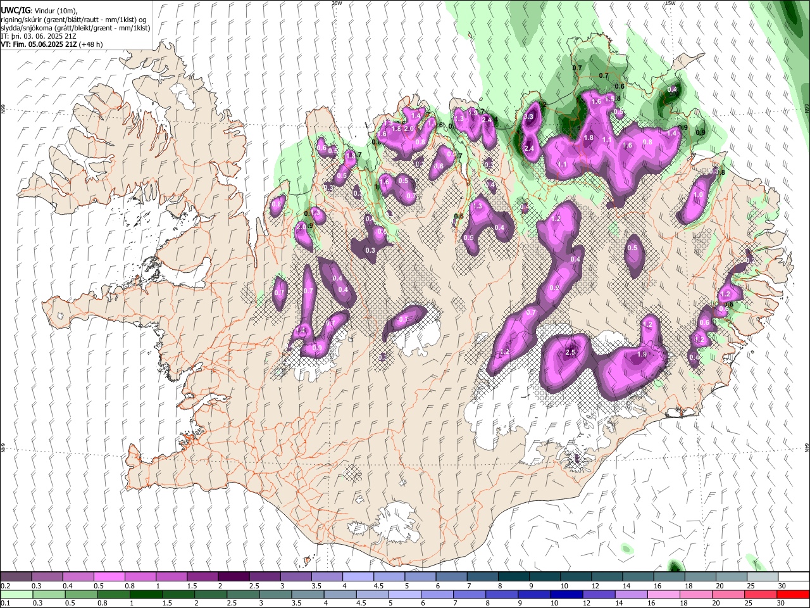
Task: Click the '20W' longitude label at the top edge
Action: click(x=337, y=3)
